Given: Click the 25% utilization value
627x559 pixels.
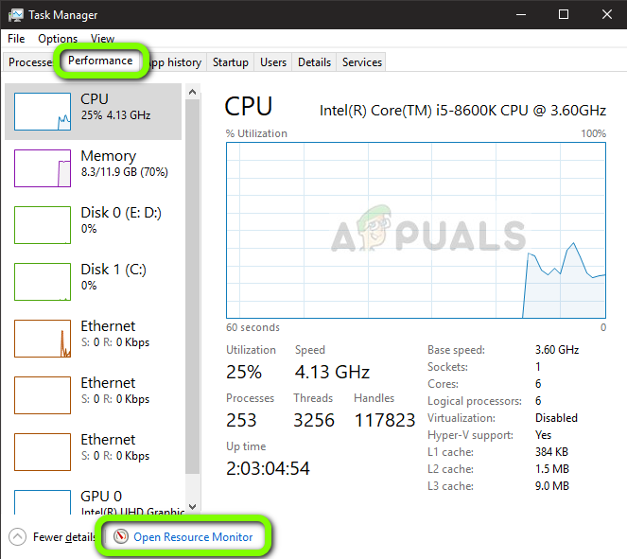Looking at the screenshot, I should 244,372.
